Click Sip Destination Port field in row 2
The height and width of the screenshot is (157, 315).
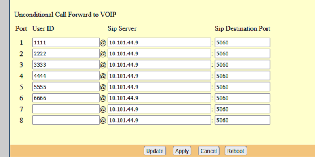pyautogui.click(x=243, y=53)
